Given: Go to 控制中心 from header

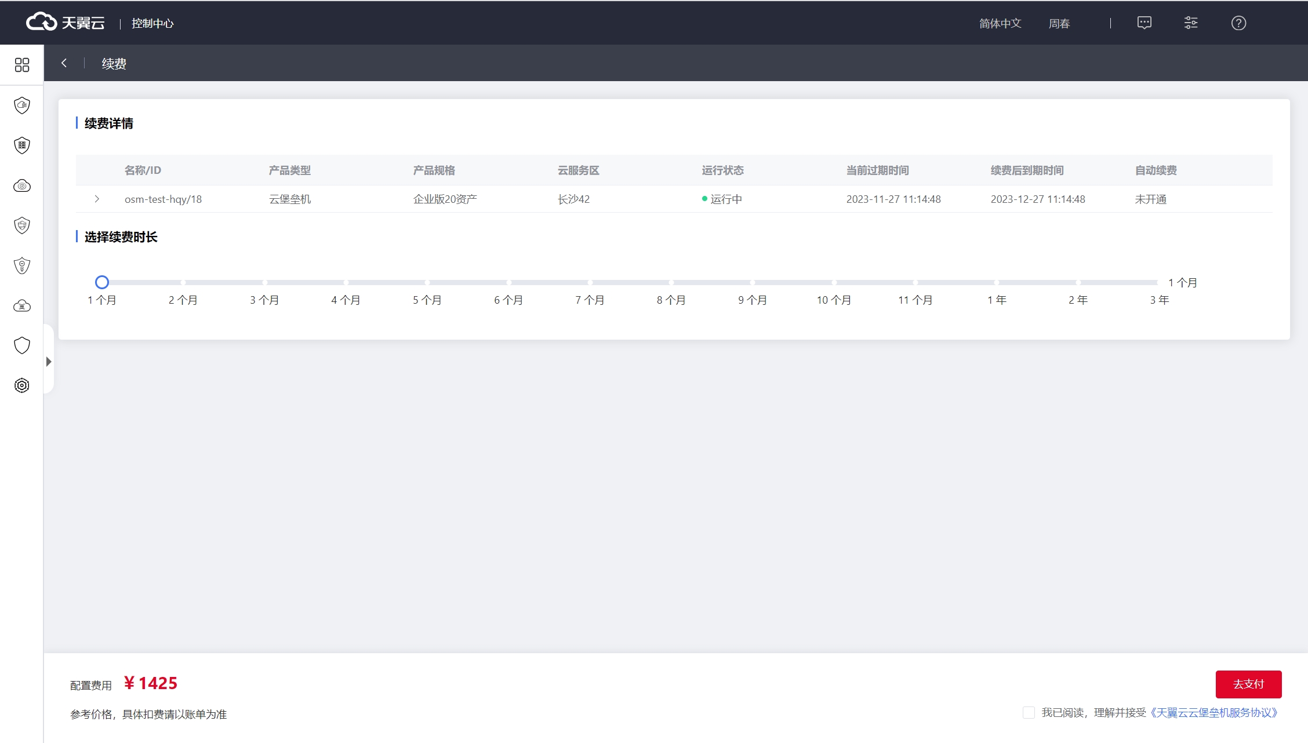Looking at the screenshot, I should tap(152, 24).
